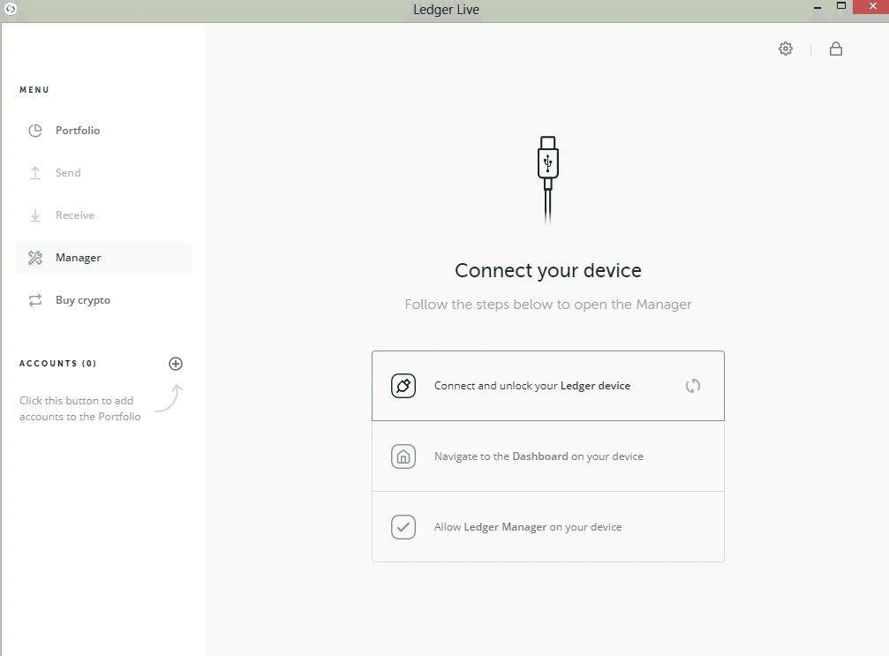The width and height of the screenshot is (889, 656).
Task: Go to Buy crypto in the menu
Action: (103, 300)
